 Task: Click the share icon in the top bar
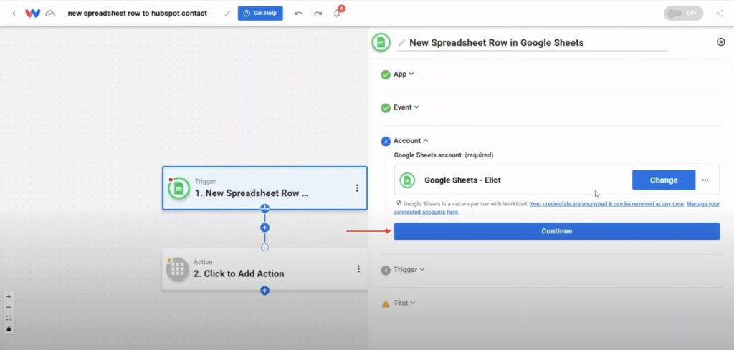(x=720, y=13)
